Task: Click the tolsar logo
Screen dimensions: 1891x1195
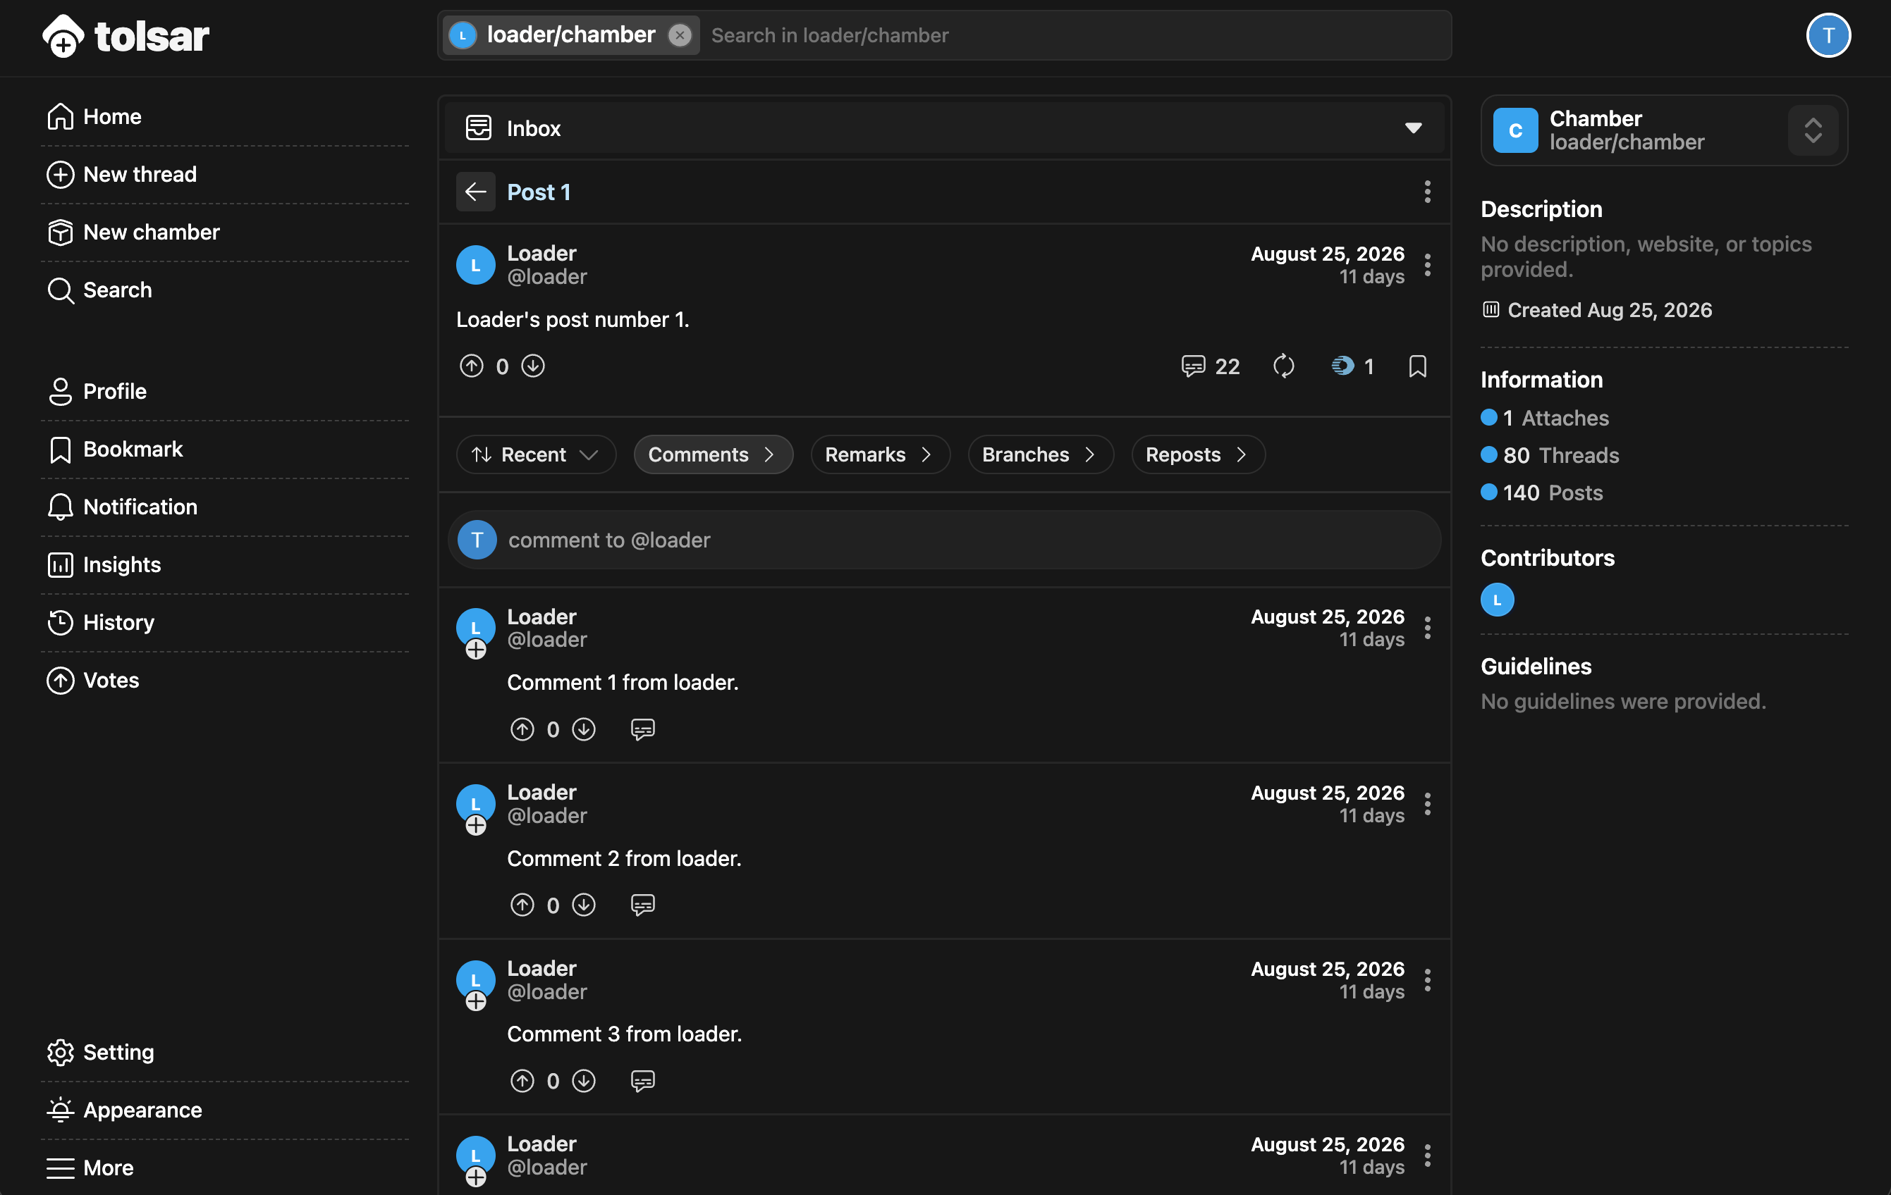Action: coord(126,36)
